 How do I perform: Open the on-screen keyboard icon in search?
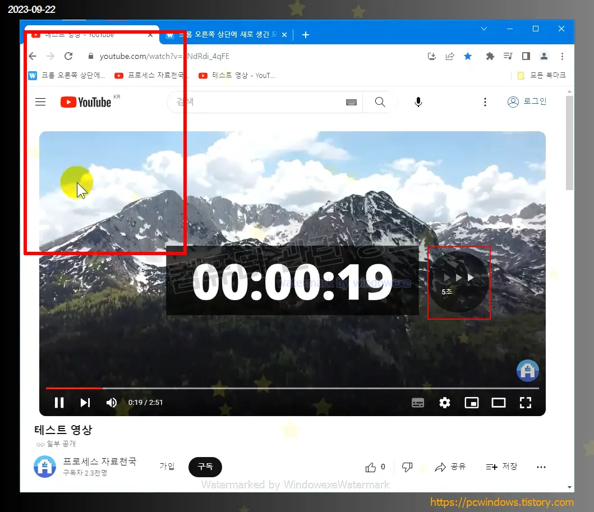tap(351, 102)
